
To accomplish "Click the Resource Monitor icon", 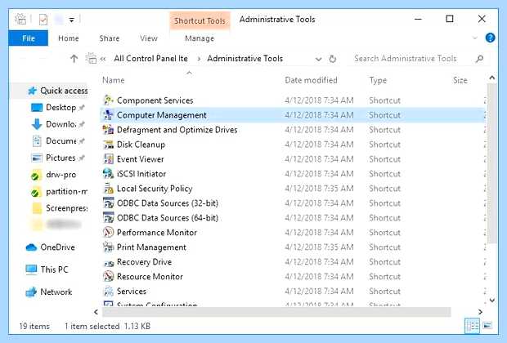I will pos(108,277).
